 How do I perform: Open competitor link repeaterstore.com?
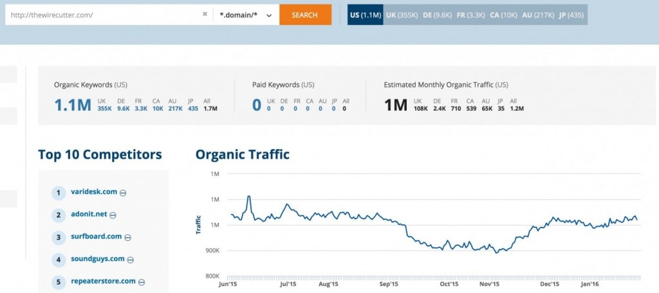click(104, 281)
